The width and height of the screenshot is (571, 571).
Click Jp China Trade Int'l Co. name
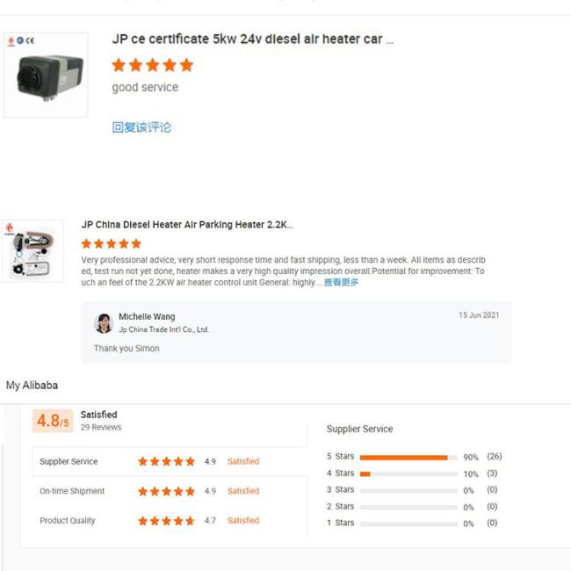163,330
